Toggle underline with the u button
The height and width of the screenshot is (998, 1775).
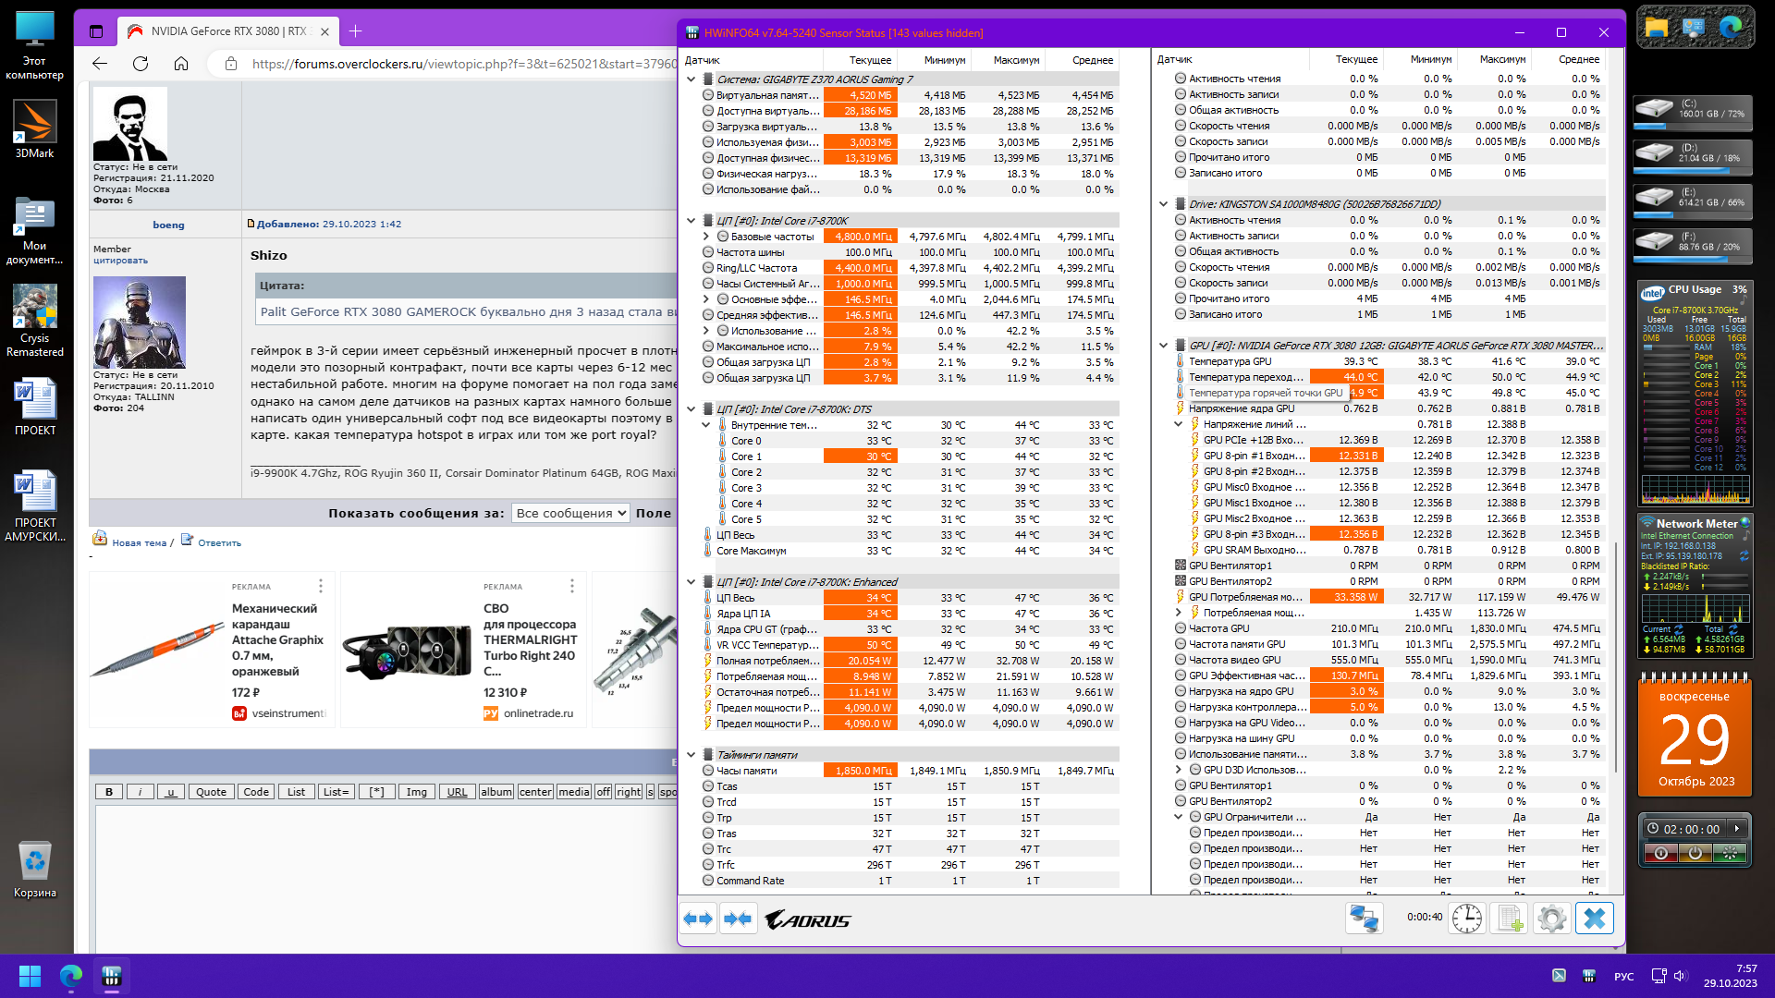pos(170,792)
